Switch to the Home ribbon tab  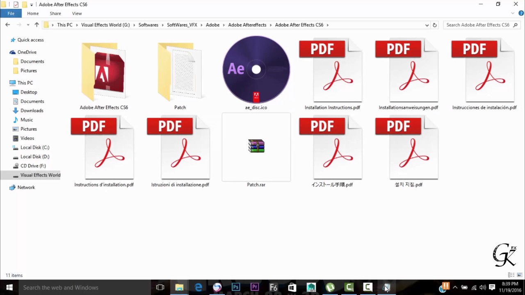tap(33, 14)
